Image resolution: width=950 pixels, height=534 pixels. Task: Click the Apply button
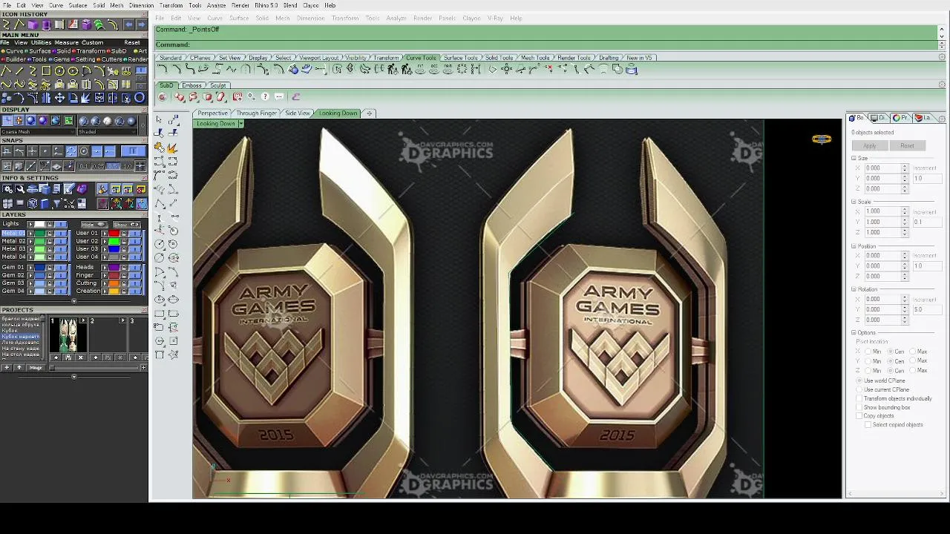pos(870,146)
